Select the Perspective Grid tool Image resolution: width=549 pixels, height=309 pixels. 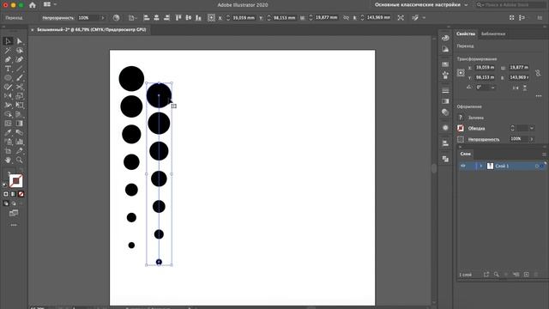(x=20, y=114)
